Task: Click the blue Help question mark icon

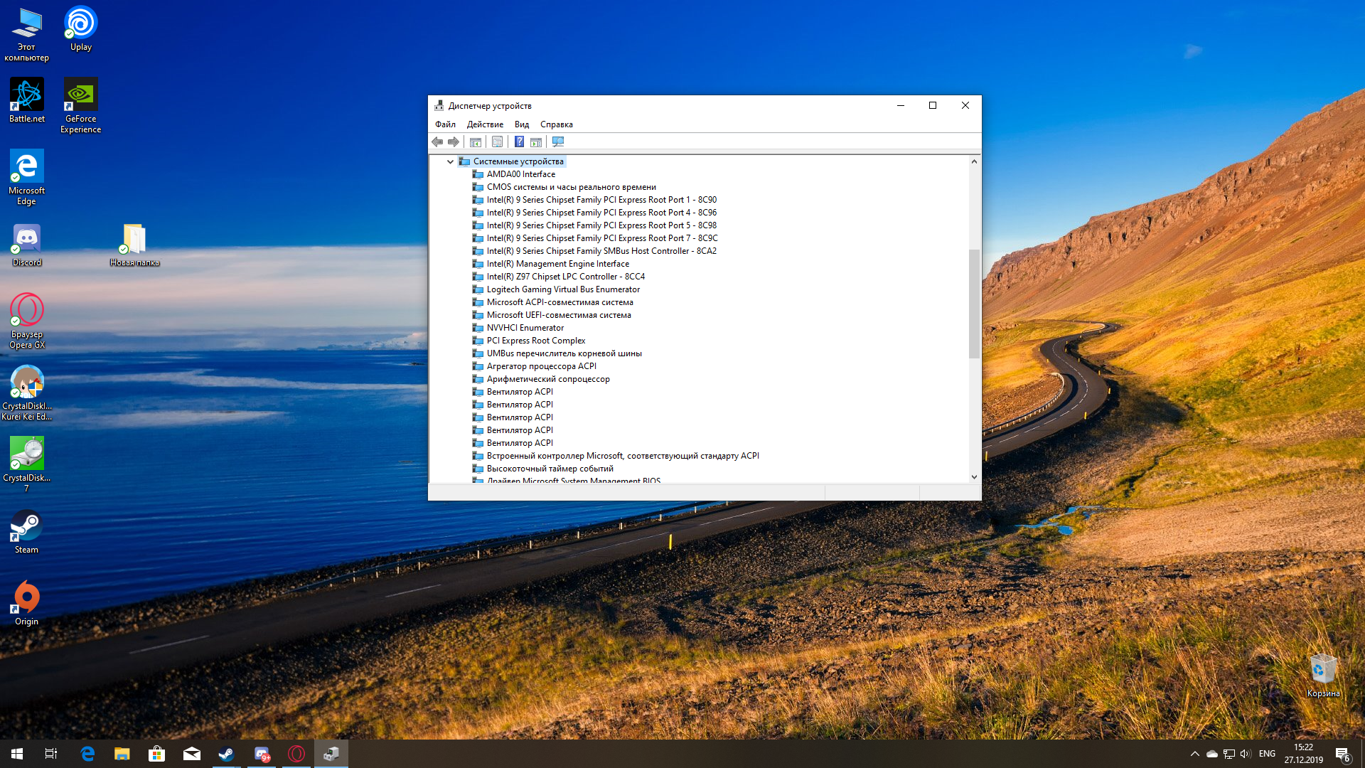Action: [x=520, y=142]
